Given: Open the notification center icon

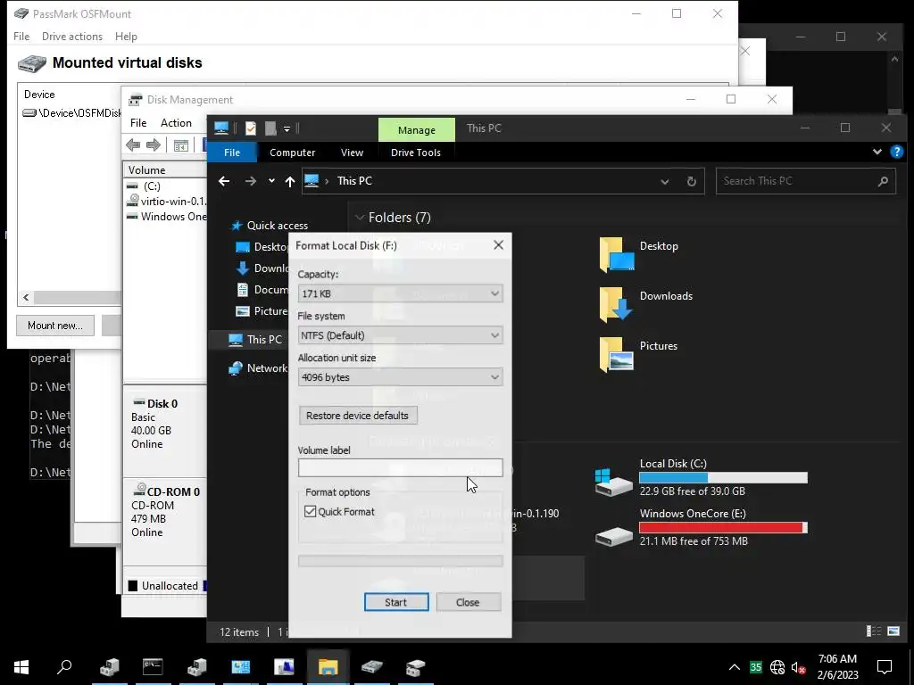Looking at the screenshot, I should pyautogui.click(x=885, y=667).
